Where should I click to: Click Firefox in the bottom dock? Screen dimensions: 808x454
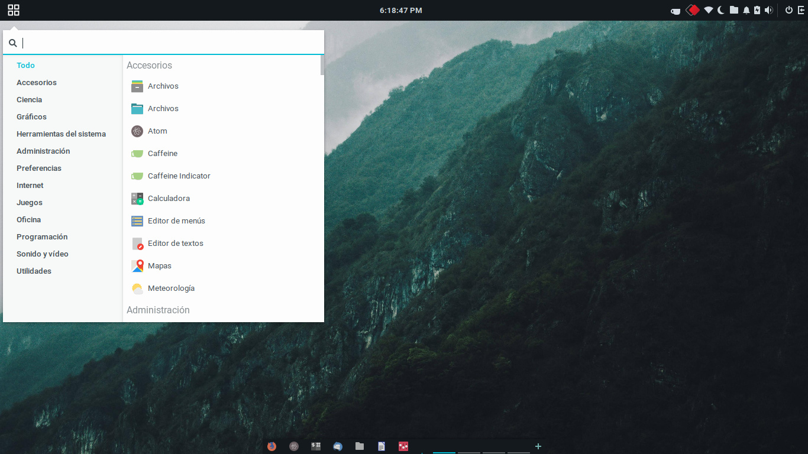click(272, 446)
